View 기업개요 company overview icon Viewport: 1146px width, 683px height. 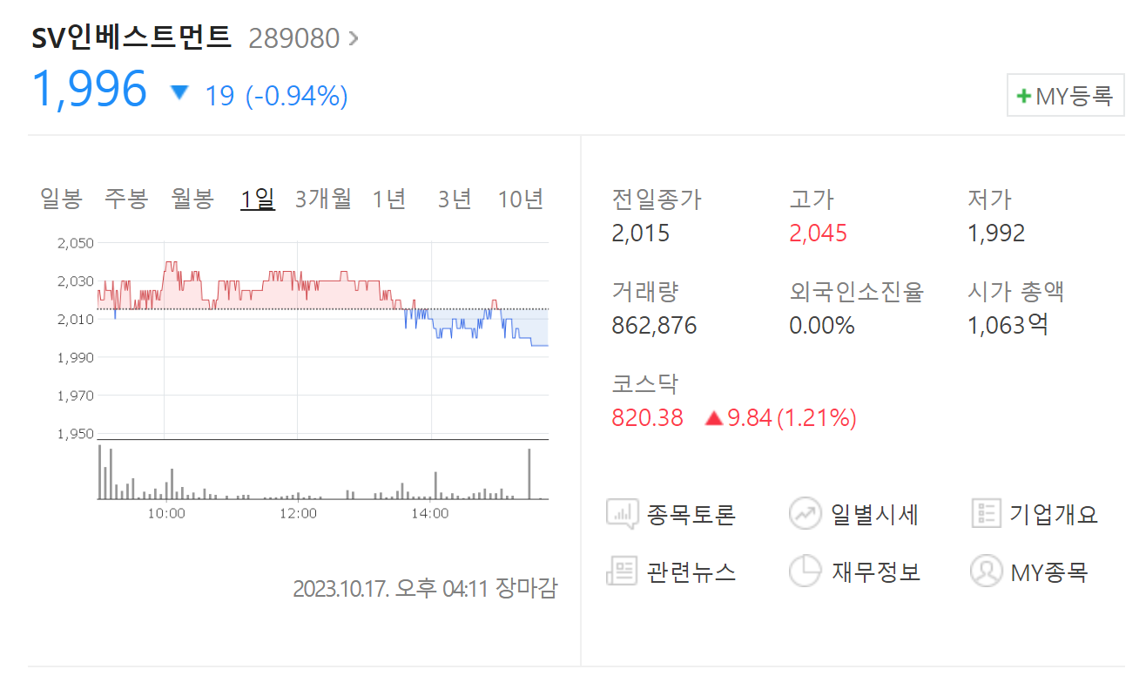pyautogui.click(x=1054, y=514)
